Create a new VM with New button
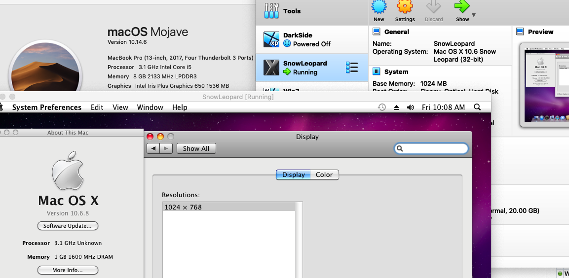 379,11
